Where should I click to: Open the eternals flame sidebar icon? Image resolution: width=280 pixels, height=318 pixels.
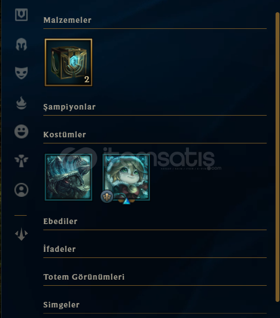(21, 103)
